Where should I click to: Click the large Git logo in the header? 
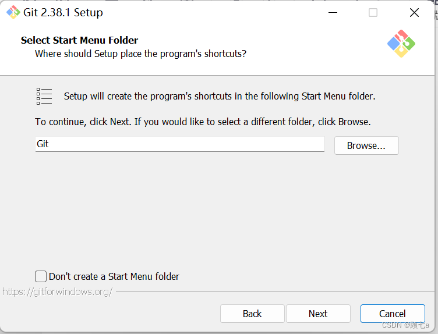401,44
